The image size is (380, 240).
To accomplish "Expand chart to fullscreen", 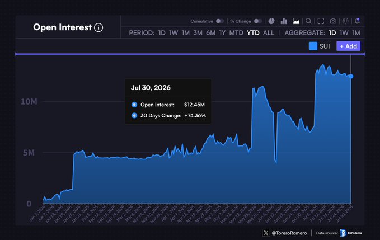I will (321, 21).
